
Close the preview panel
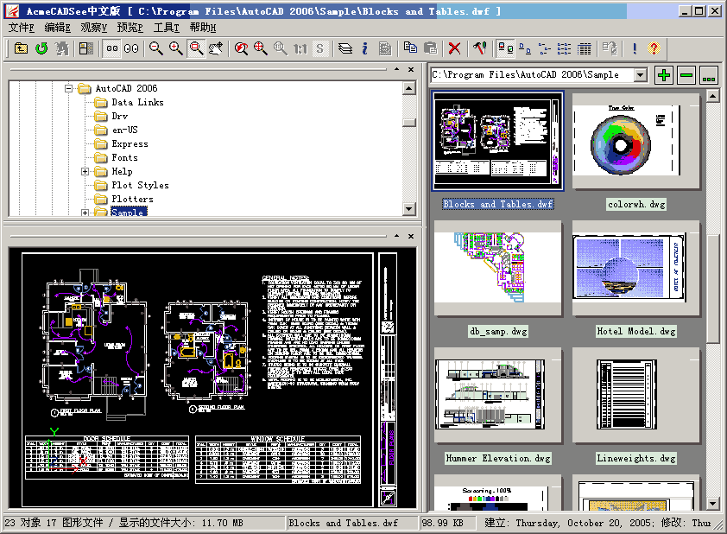click(411, 236)
